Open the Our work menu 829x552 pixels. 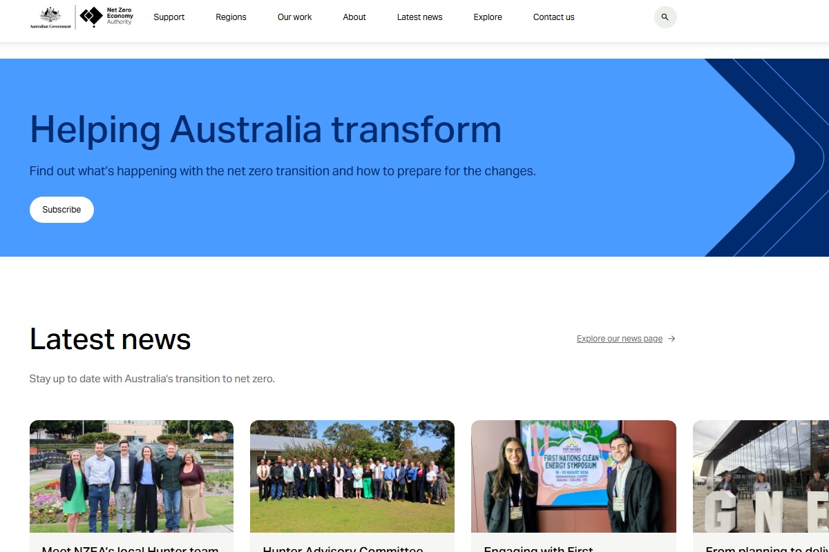pyautogui.click(x=295, y=17)
